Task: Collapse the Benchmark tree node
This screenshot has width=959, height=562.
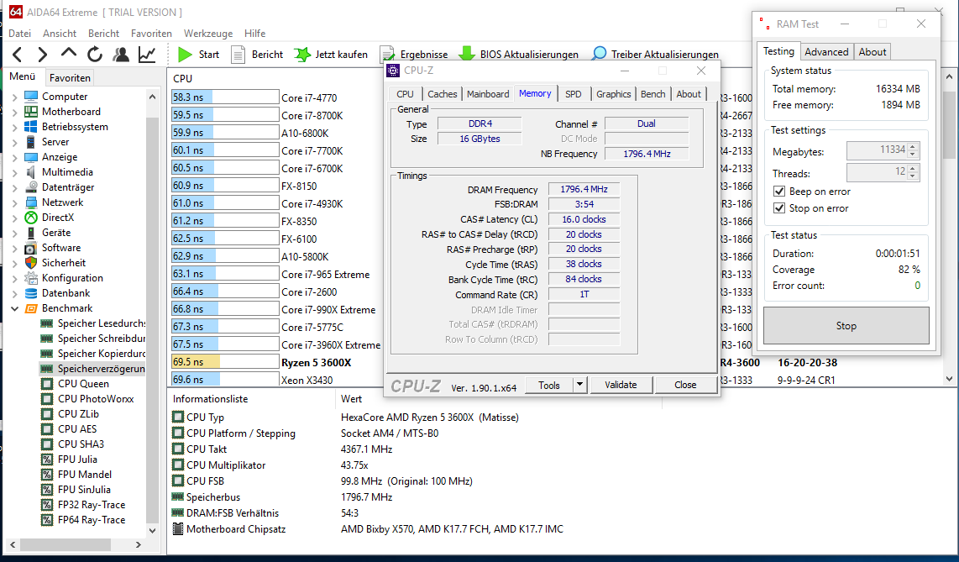Action: coord(14,308)
